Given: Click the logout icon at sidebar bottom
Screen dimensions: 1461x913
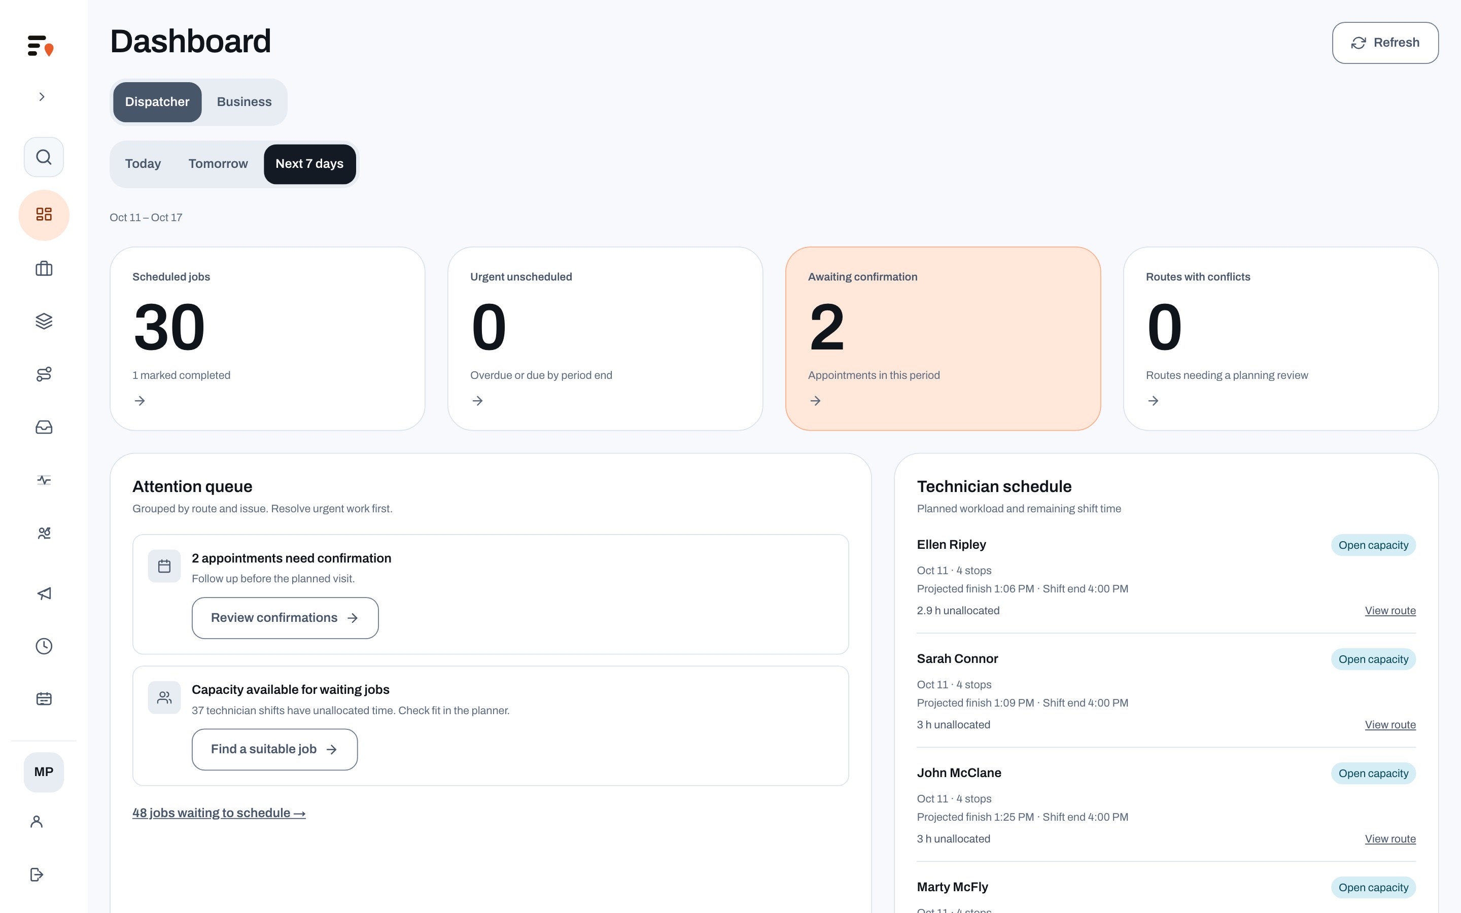Looking at the screenshot, I should click(x=36, y=874).
